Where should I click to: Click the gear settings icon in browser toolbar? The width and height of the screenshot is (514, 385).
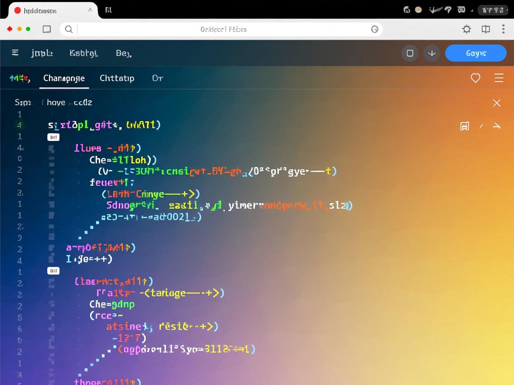(466, 29)
